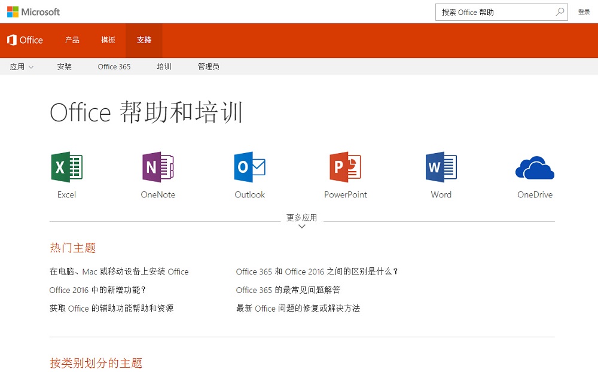Click the 热门主题 heading
Viewport: 598px width, 372px height.
72,248
